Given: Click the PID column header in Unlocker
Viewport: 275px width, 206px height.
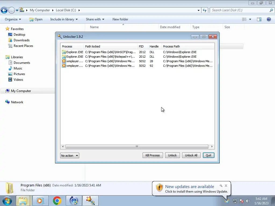Looking at the screenshot, I should click(x=143, y=46).
